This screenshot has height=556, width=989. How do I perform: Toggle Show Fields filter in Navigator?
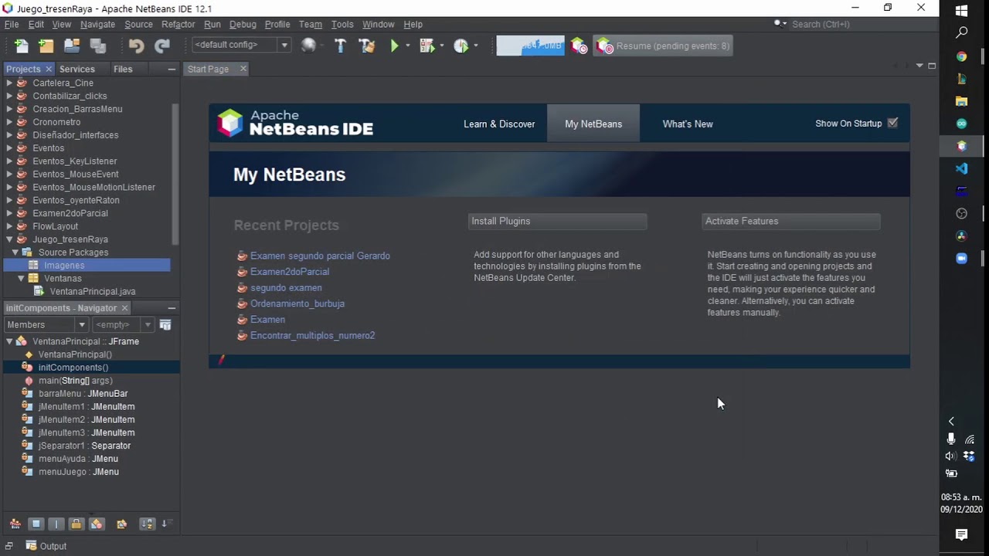point(36,524)
